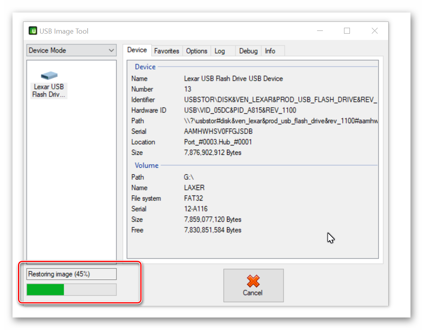
Task: Maximize the USB Image Tool window
Action: [x=347, y=31]
